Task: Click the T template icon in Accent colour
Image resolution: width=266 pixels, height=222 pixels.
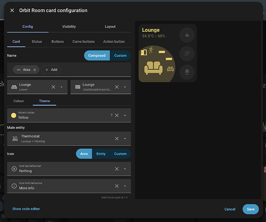Action: 111,115
